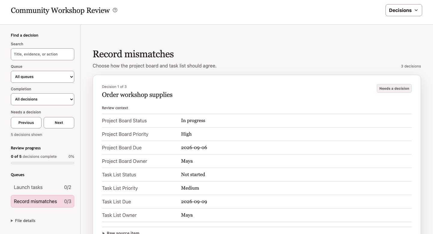Select the Record mismatches queue
433x234 pixels.
point(42,201)
